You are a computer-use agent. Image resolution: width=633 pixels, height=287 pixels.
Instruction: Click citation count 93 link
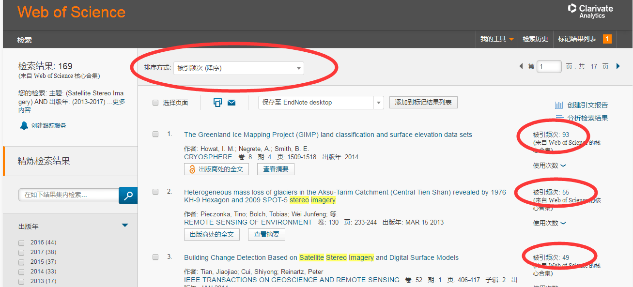click(x=566, y=135)
